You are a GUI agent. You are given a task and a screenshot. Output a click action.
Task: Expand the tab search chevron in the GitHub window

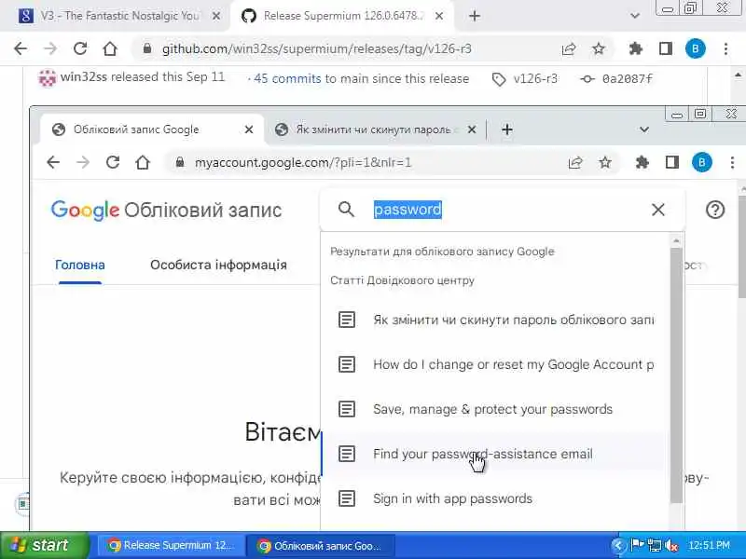coord(635,16)
